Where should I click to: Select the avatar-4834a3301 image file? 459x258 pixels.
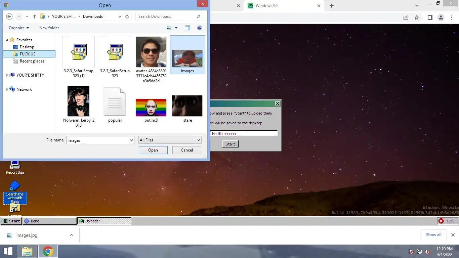point(151,60)
